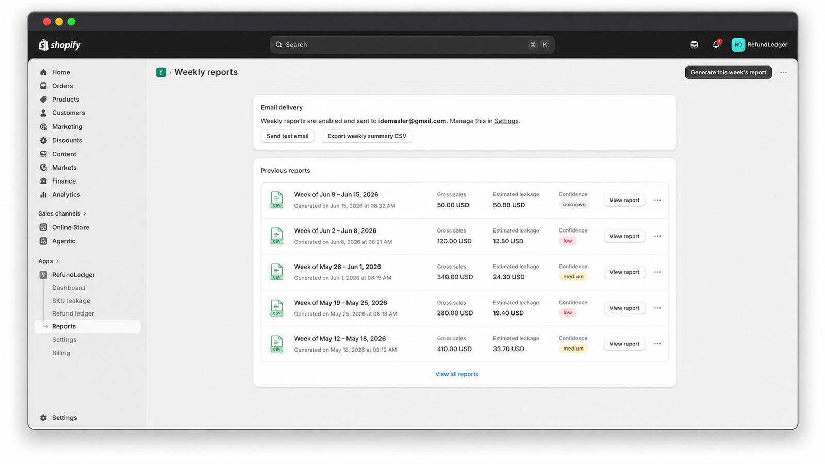Click the Customers person icon

click(43, 113)
